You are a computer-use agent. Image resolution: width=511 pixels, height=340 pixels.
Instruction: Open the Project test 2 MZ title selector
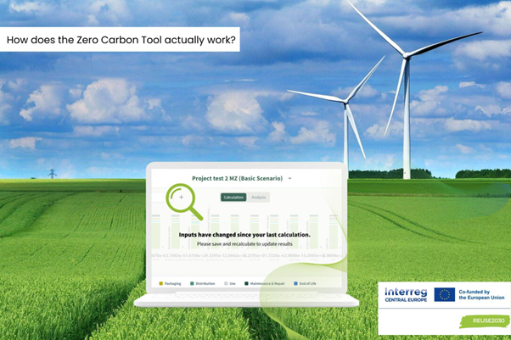pos(237,179)
